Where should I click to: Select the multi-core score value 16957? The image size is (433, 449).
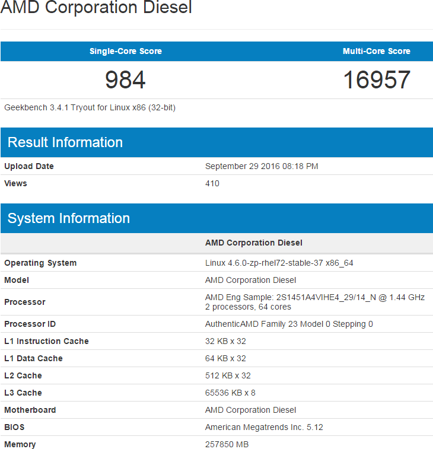click(x=376, y=79)
